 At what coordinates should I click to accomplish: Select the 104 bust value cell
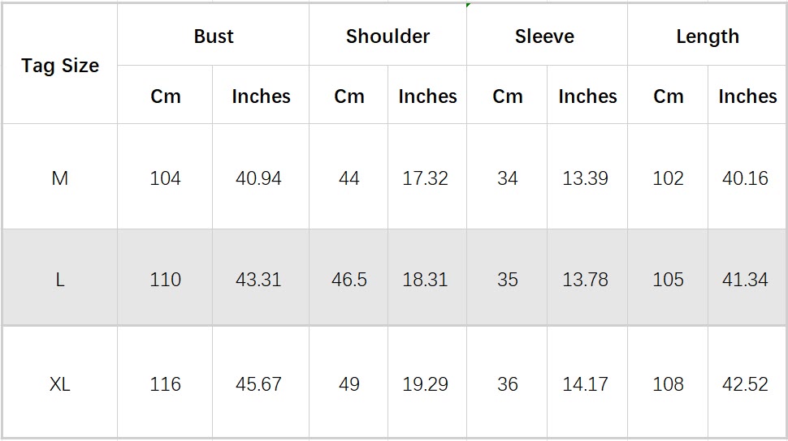tap(166, 178)
